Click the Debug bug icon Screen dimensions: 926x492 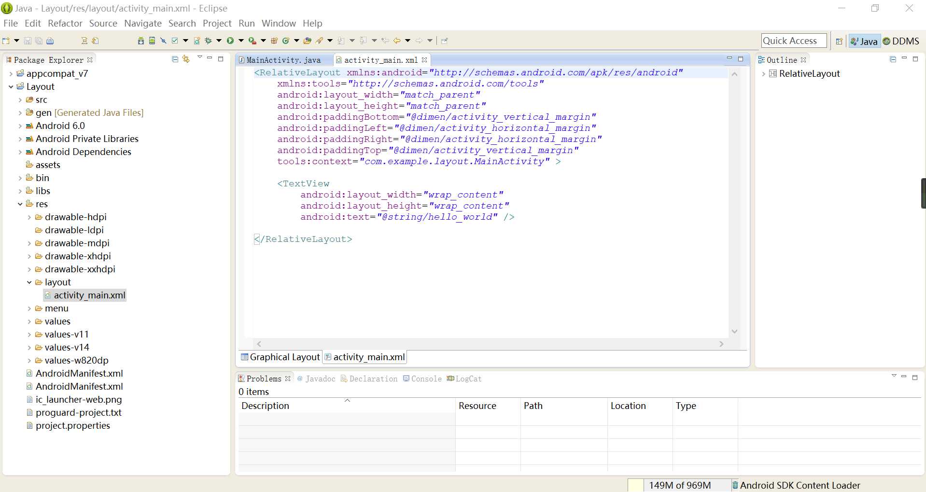pos(208,41)
